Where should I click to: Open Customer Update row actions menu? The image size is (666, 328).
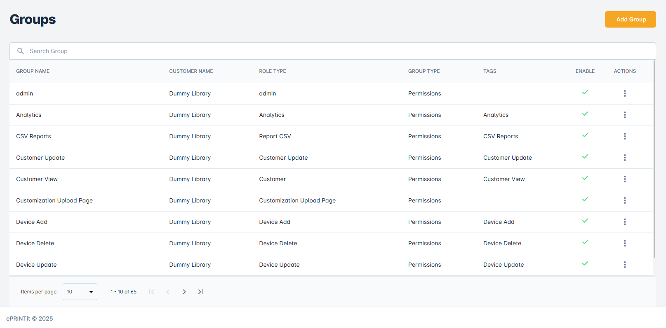[625, 158]
